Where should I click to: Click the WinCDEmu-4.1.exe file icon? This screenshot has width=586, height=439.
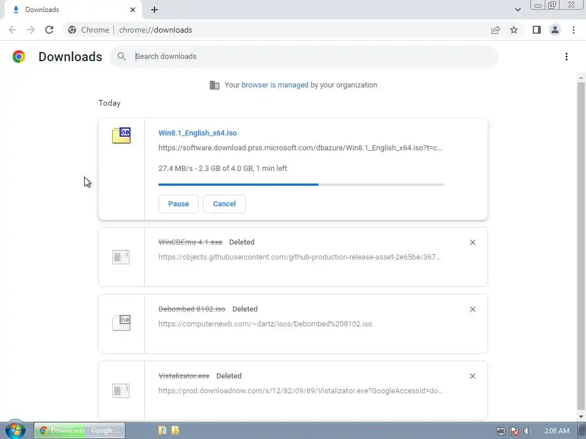[121, 257]
